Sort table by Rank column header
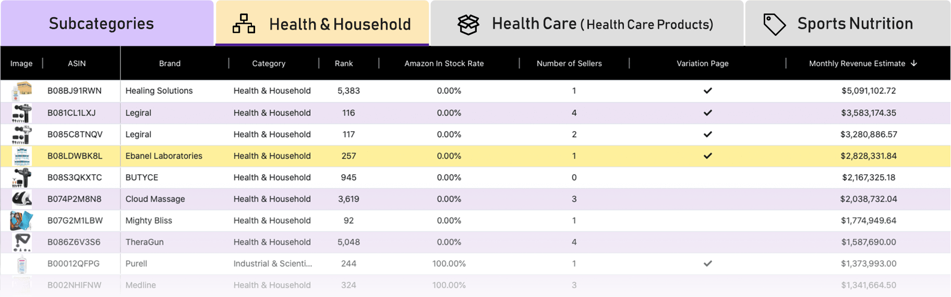Screen dimensions: 951x297 point(344,63)
